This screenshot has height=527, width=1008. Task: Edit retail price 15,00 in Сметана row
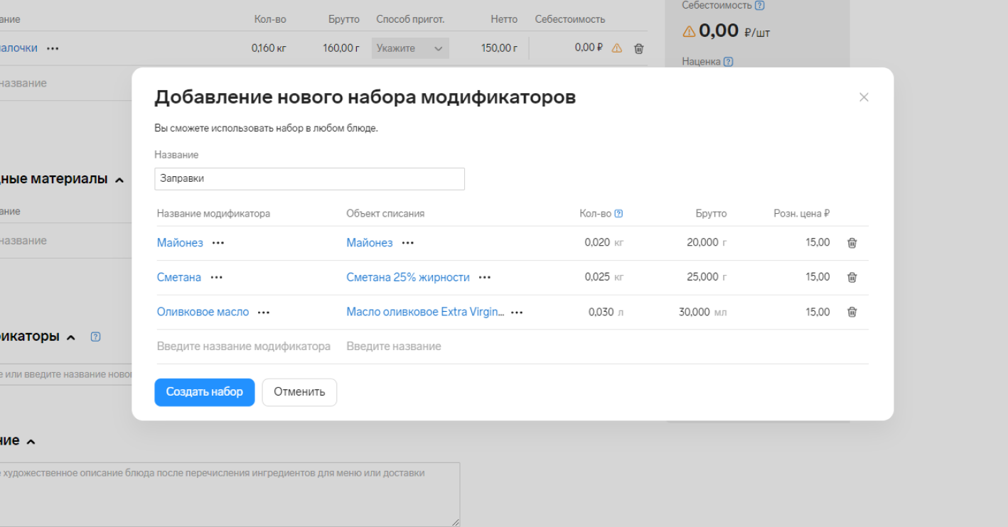point(817,277)
